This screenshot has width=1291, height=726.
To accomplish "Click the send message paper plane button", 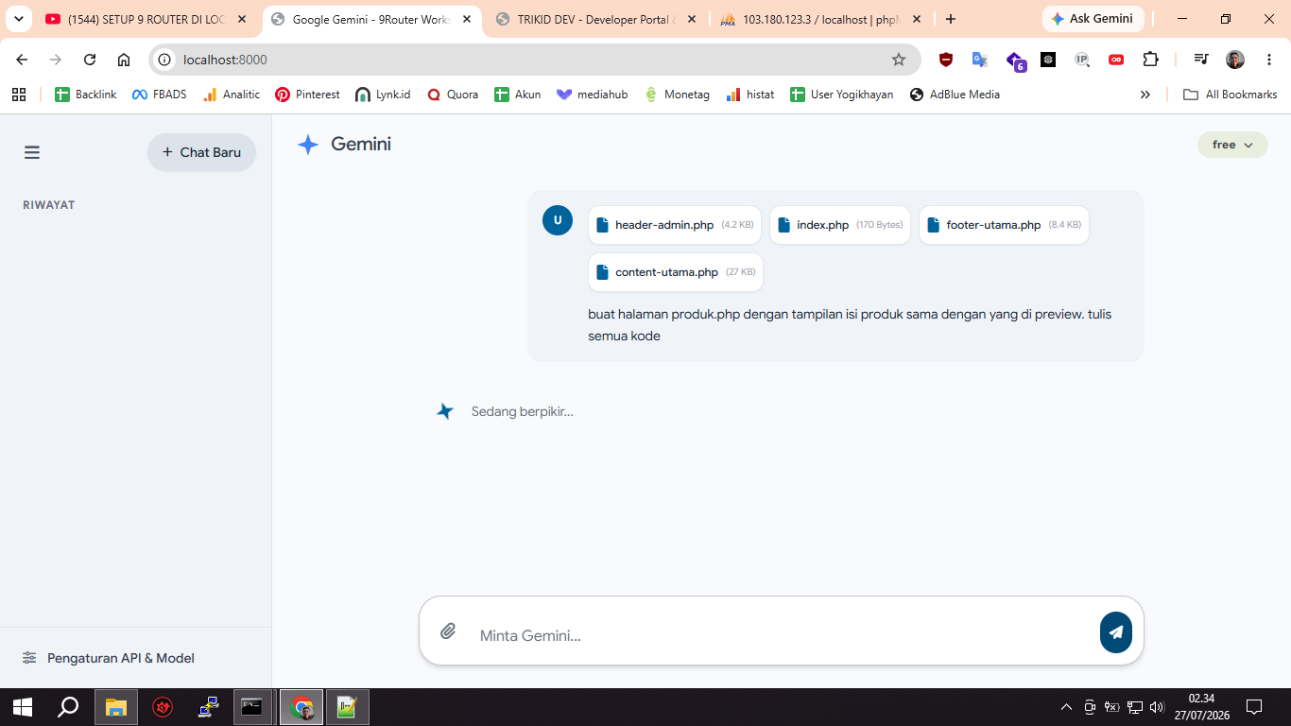I will [x=1116, y=632].
